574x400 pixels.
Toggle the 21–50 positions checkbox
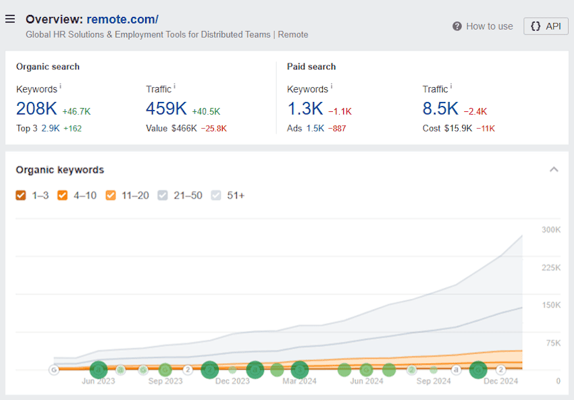point(163,196)
